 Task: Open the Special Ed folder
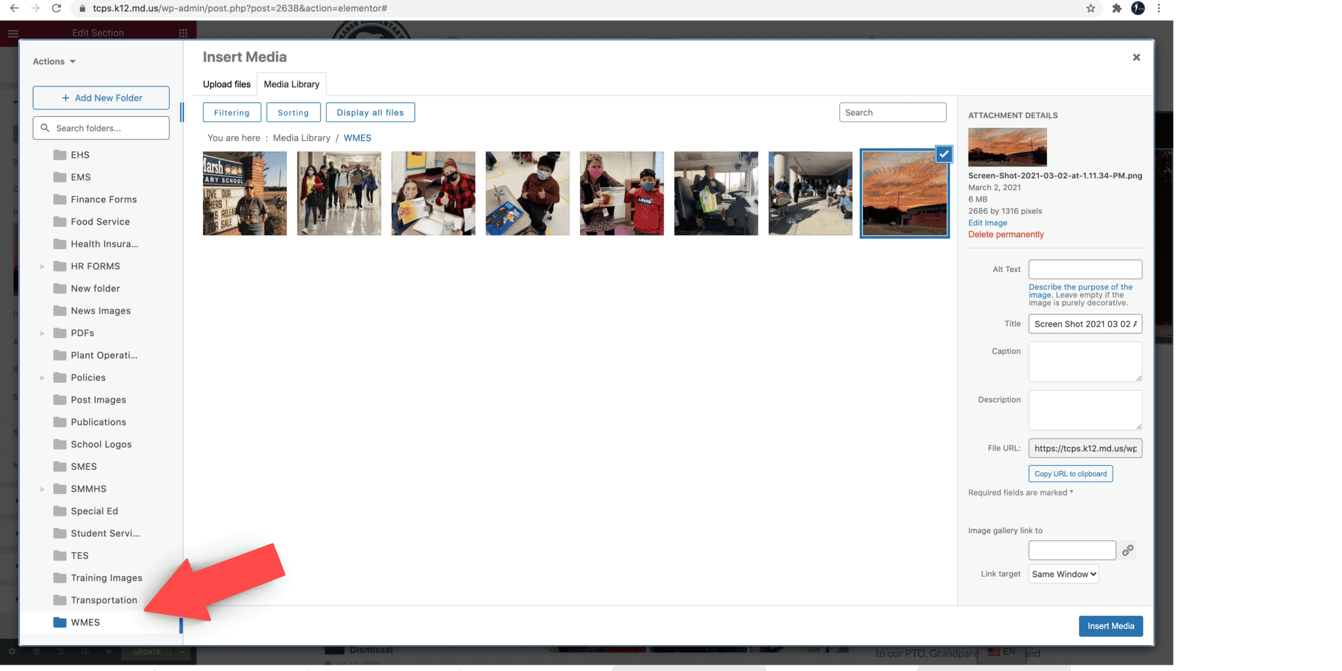pos(94,511)
